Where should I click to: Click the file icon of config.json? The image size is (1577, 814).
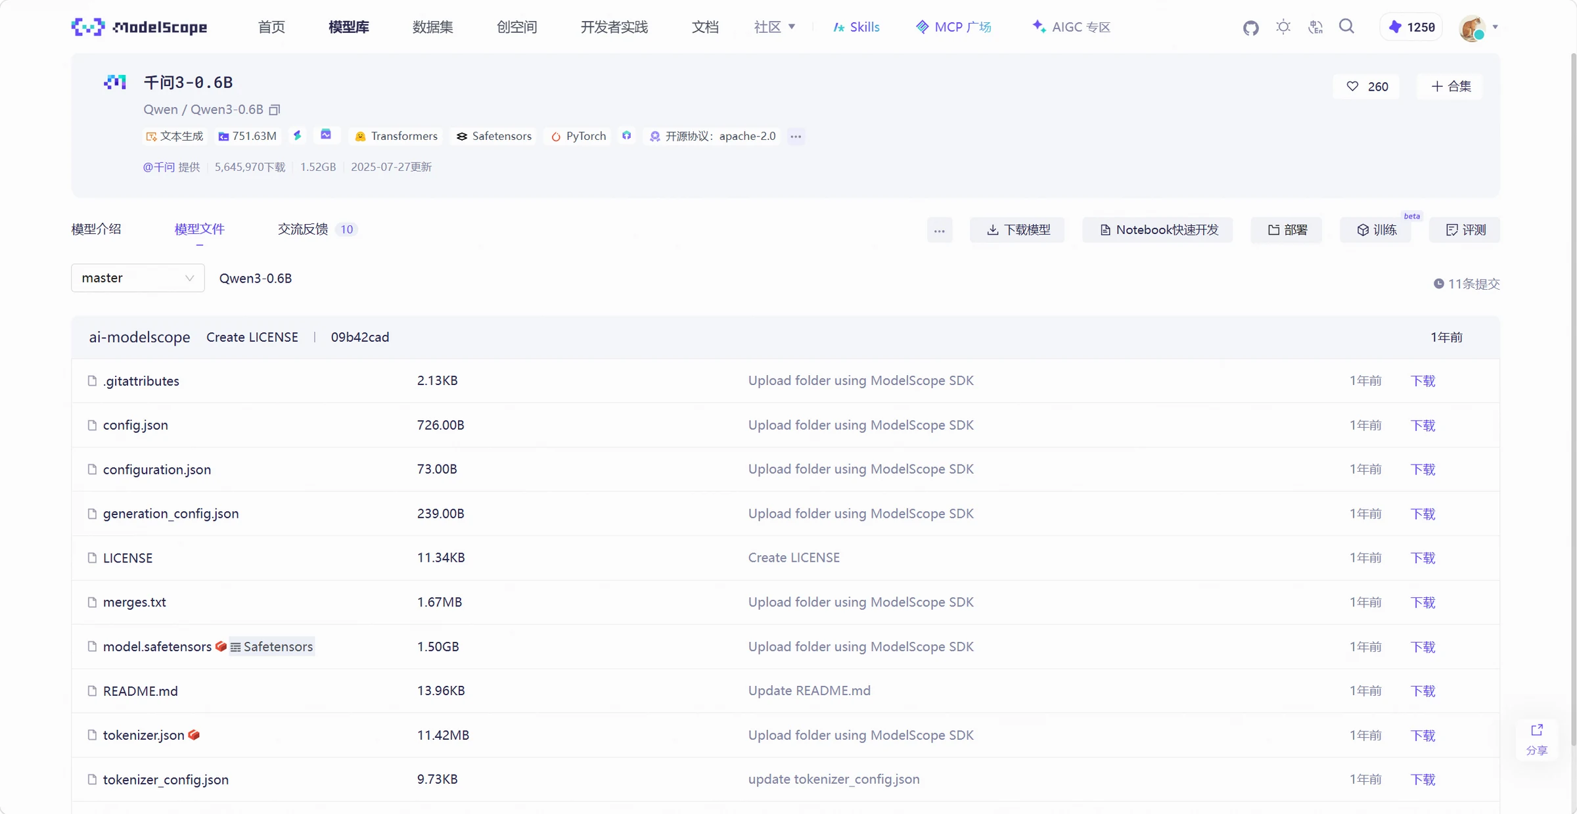(x=92, y=425)
